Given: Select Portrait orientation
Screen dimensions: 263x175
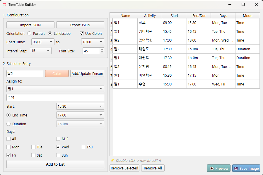Looking at the screenshot, I should click(x=29, y=33).
